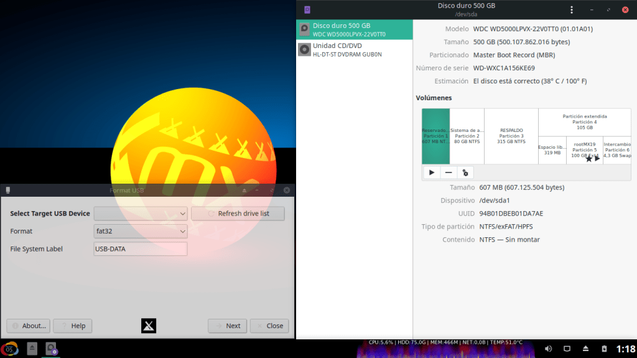Open the About dialog

[28, 326]
